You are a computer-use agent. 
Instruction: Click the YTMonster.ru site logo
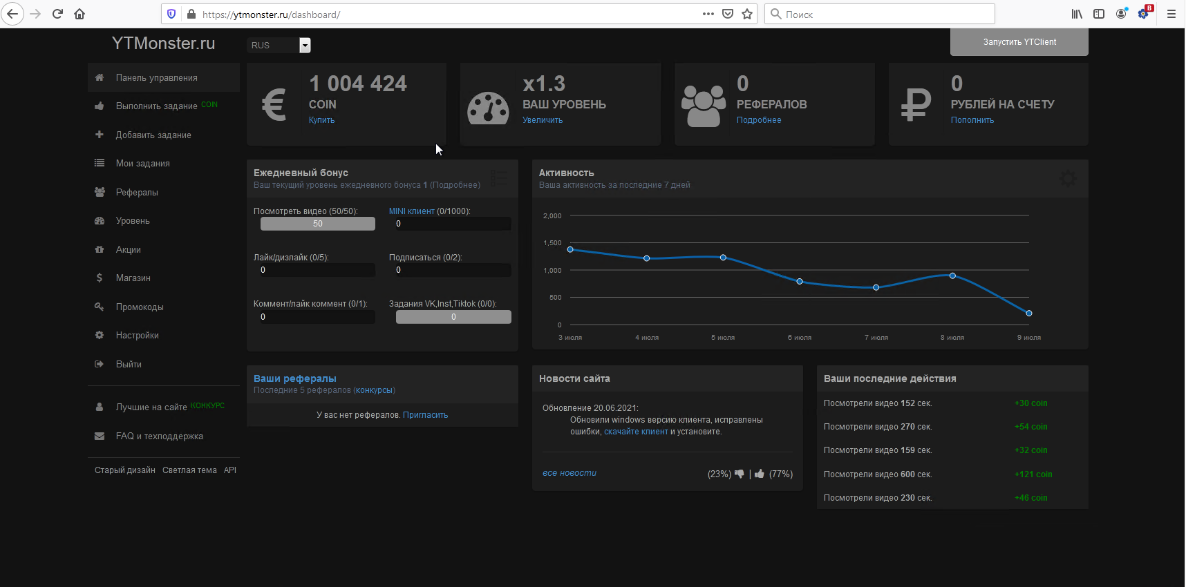click(x=164, y=44)
